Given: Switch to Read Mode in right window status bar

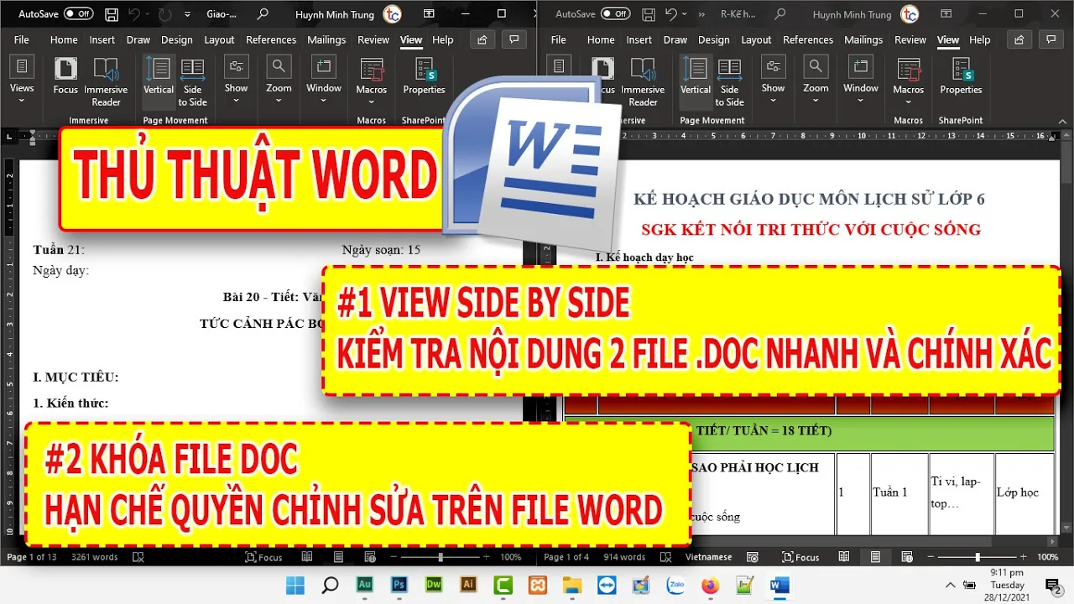Looking at the screenshot, I should (x=844, y=557).
